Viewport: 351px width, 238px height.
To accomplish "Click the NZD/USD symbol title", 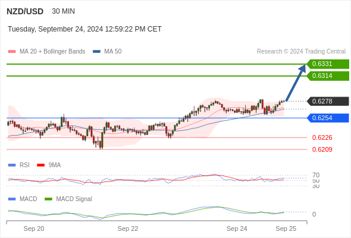I will tap(25, 11).
